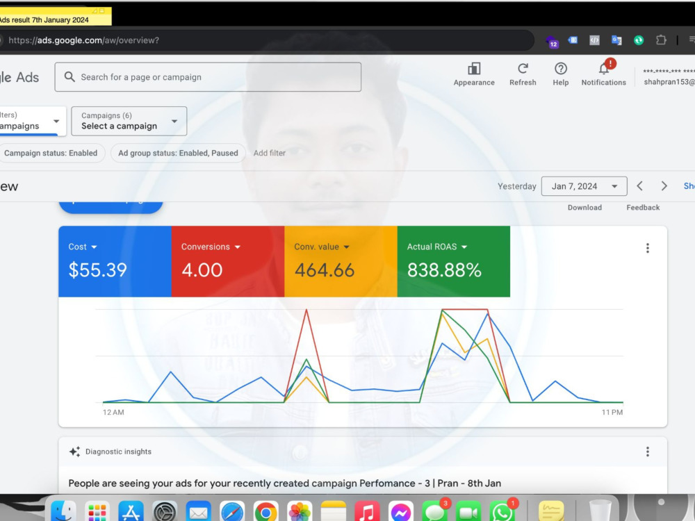
Task: Select the $55.39 Cost scorecard
Action: tap(115, 261)
